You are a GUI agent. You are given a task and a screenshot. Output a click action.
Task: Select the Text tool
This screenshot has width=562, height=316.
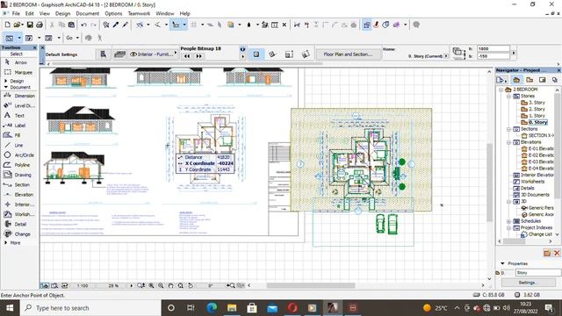pyautogui.click(x=14, y=115)
